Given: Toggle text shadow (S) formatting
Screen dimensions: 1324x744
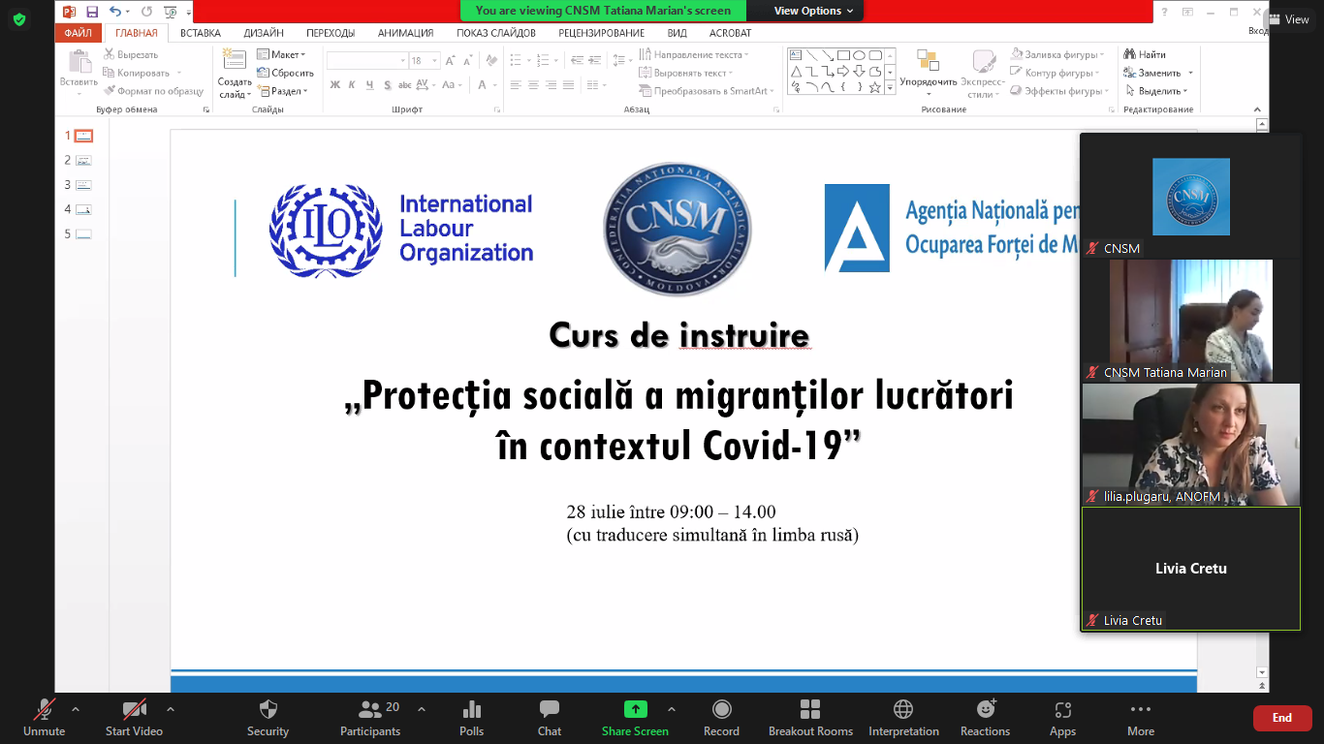Looking at the screenshot, I should click(388, 85).
